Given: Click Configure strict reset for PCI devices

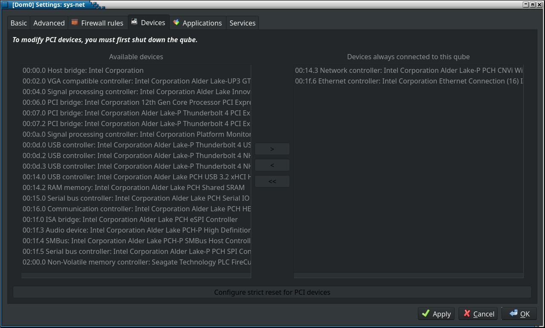Looking at the screenshot, I should click(x=272, y=292).
